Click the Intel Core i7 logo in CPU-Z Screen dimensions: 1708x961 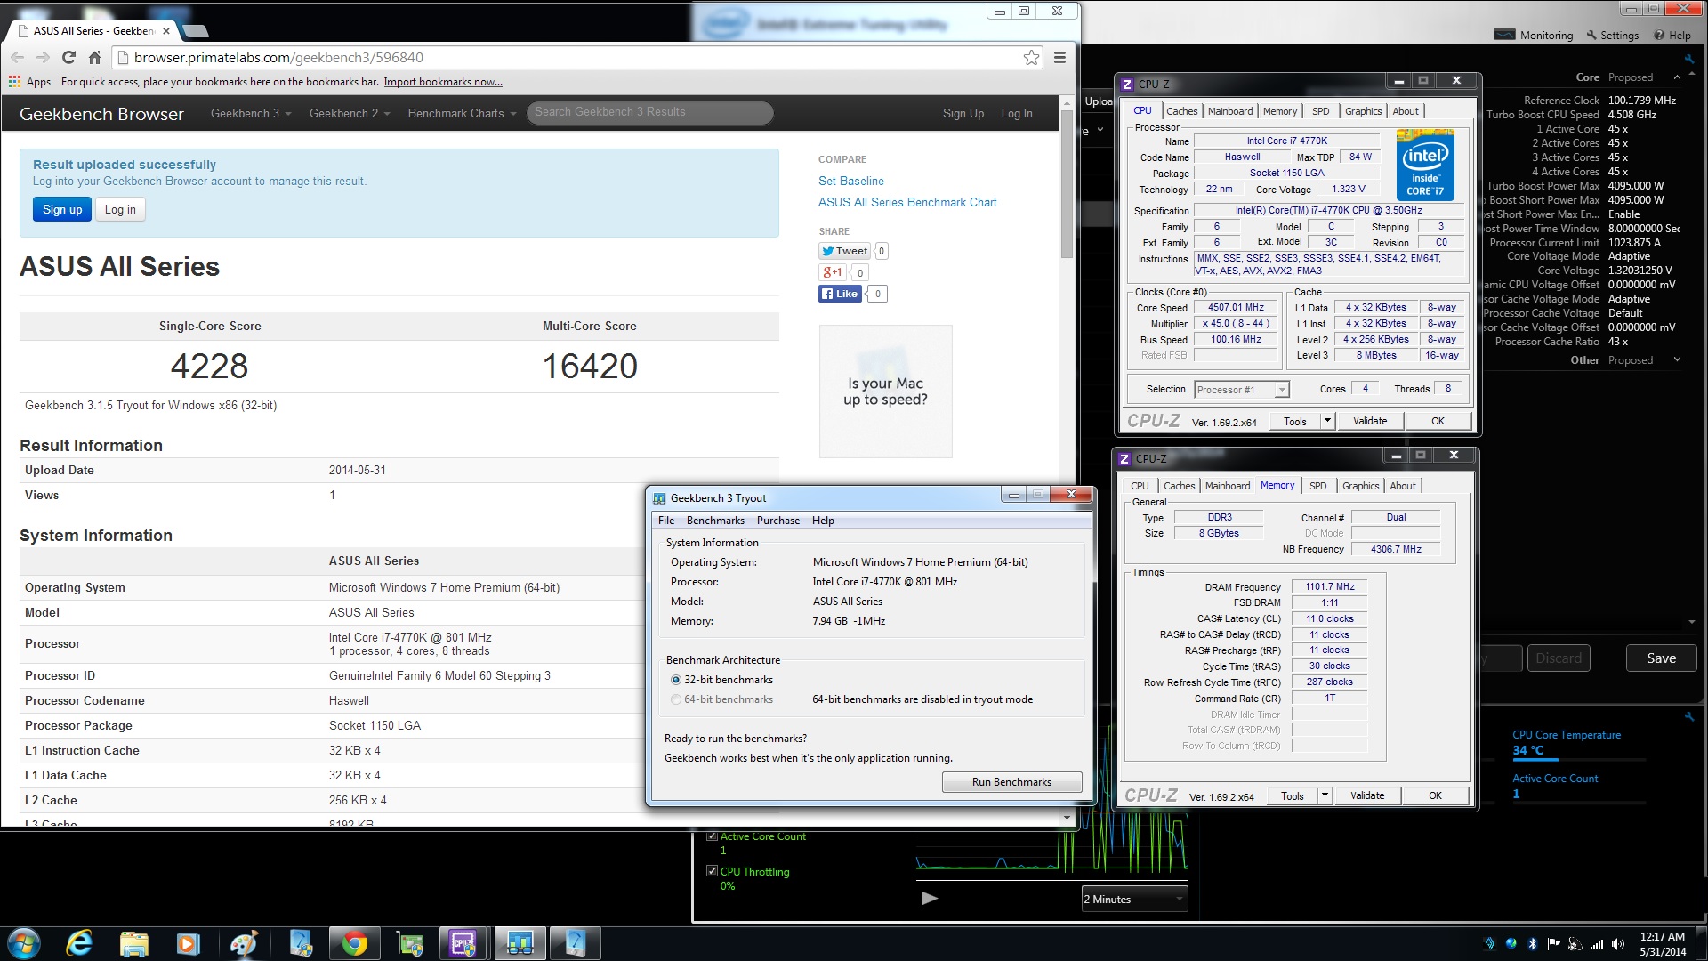tap(1425, 165)
